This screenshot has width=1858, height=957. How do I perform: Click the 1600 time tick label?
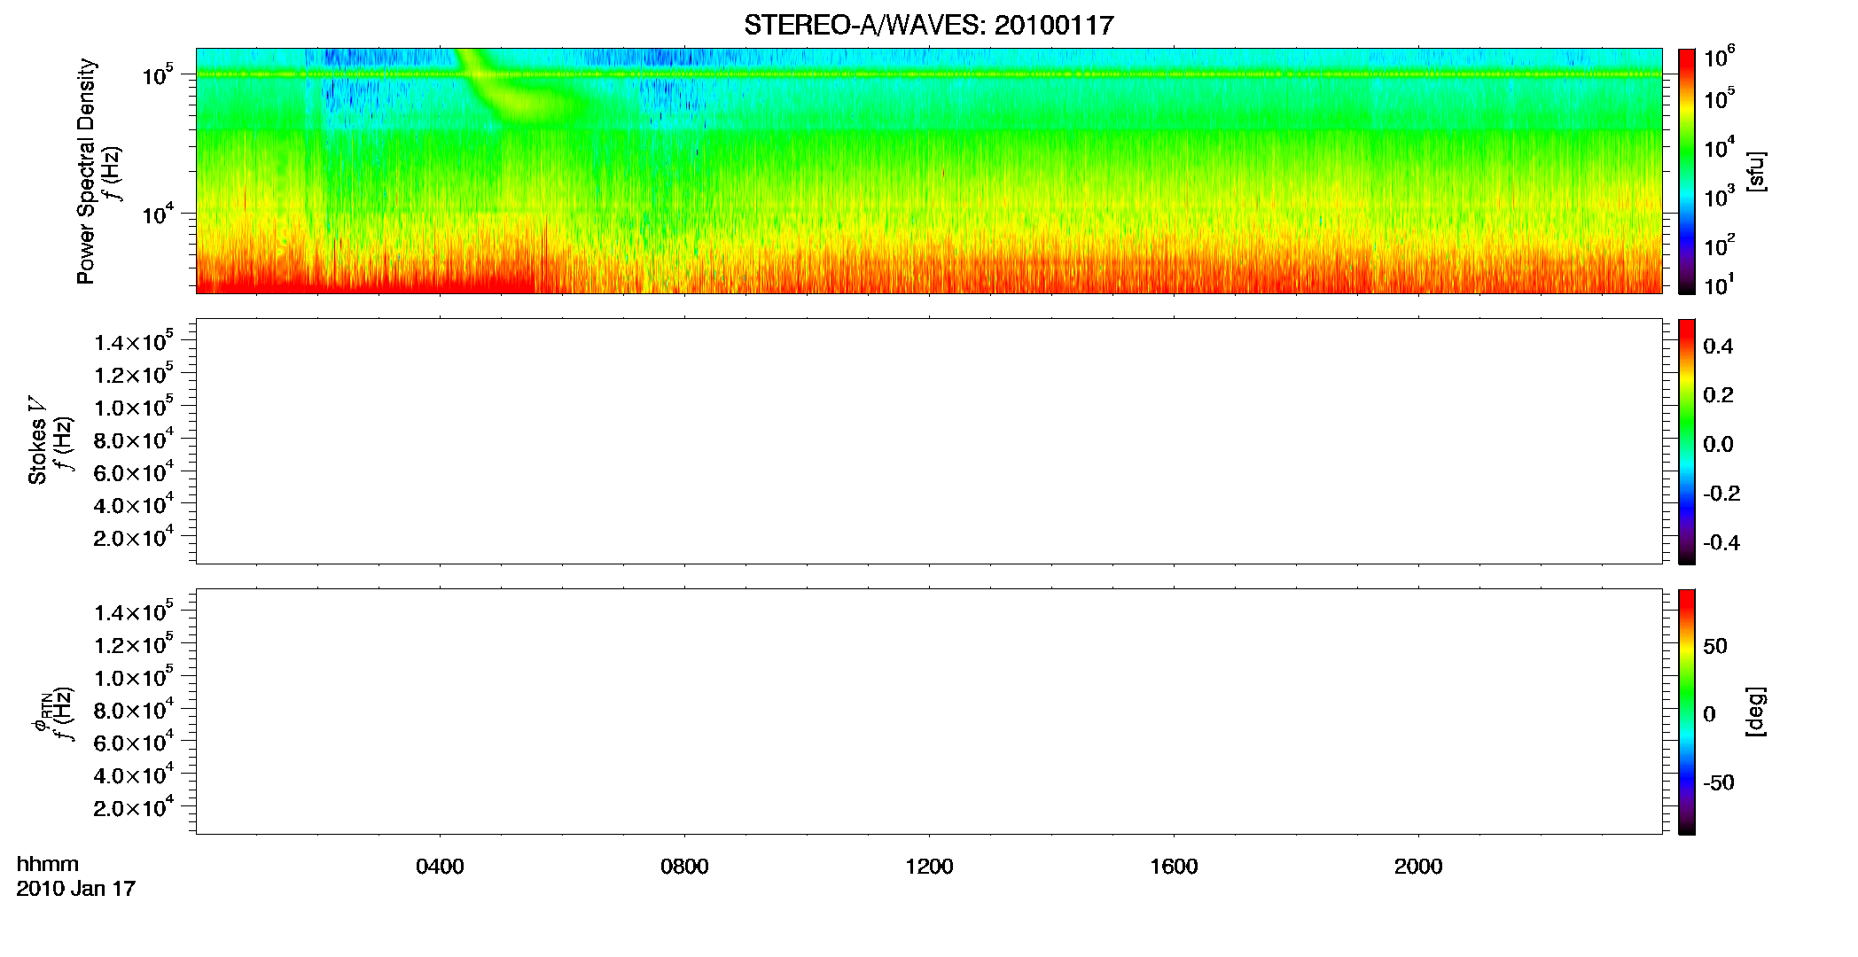1174,867
